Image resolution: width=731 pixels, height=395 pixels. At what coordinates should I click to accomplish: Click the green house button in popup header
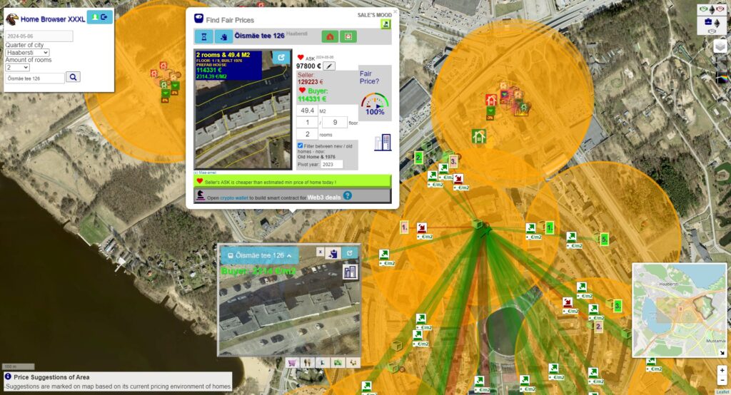point(330,36)
